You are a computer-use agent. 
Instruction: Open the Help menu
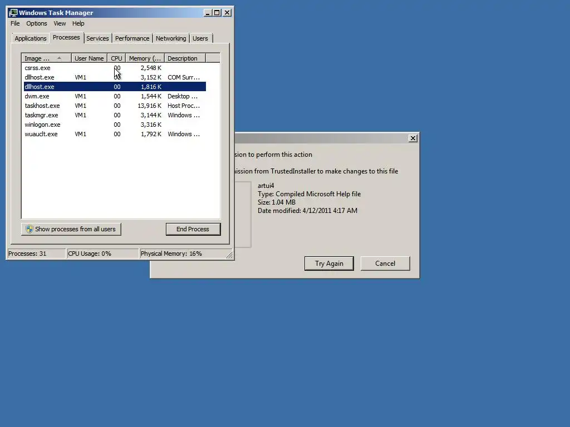coord(78,23)
